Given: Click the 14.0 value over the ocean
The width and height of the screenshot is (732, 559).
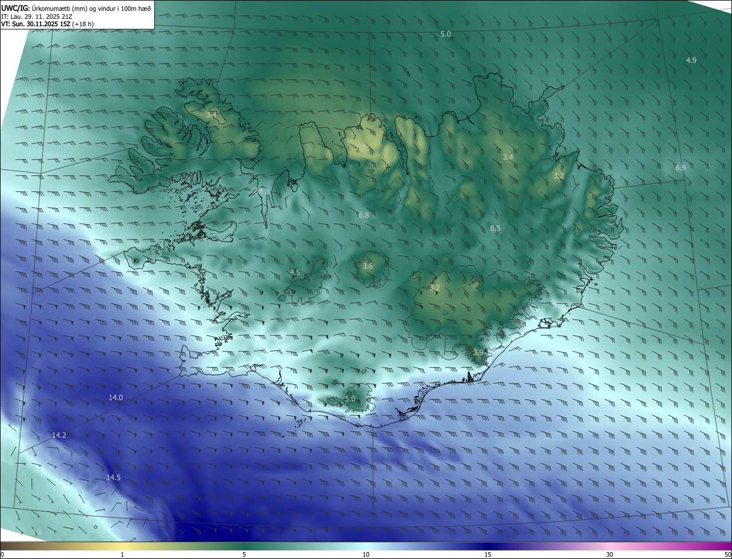Looking at the screenshot, I should [116, 397].
